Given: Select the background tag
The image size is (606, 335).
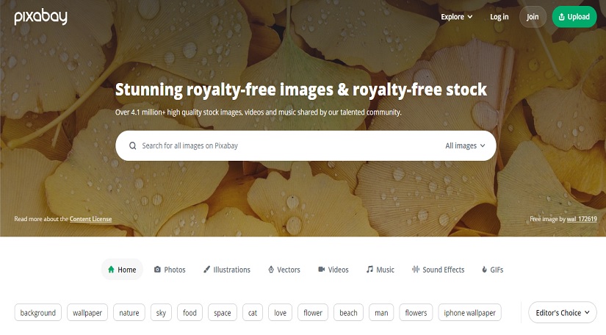Looking at the screenshot, I should tap(38, 312).
